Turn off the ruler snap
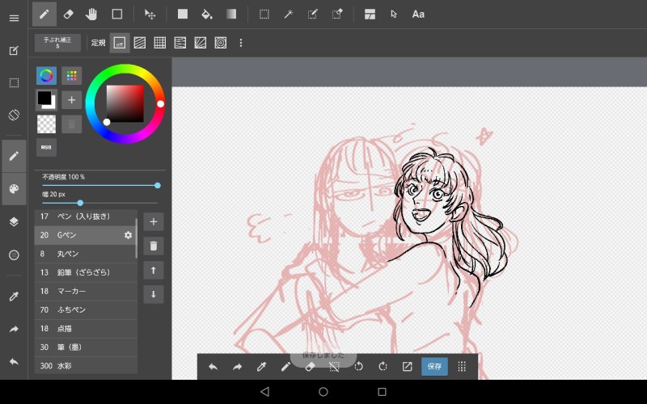647x404 pixels. pyautogui.click(x=120, y=43)
